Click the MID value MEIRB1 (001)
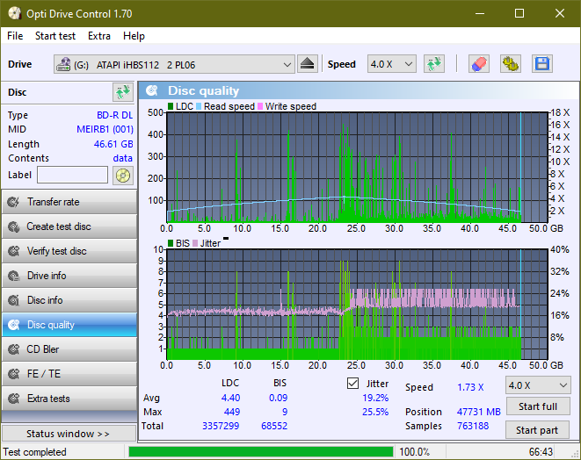This screenshot has height=460, width=581. pyautogui.click(x=105, y=129)
